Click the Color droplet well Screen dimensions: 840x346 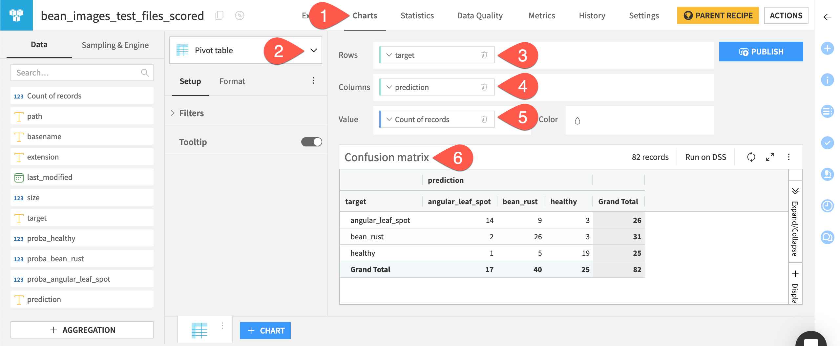pos(578,120)
